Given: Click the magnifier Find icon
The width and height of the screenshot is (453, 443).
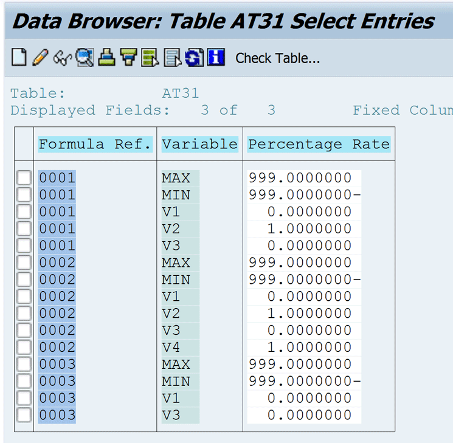Looking at the screenshot, I should (x=85, y=57).
